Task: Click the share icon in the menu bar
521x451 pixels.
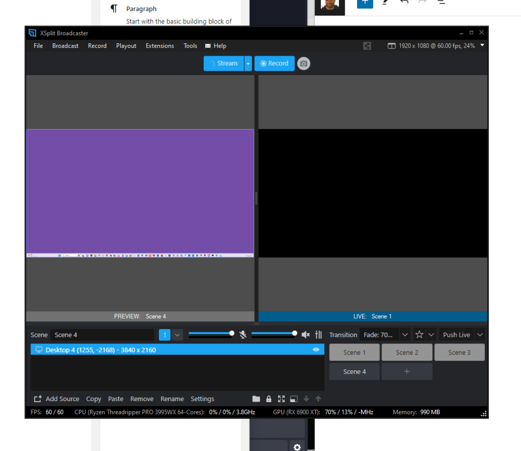Action: point(367,46)
